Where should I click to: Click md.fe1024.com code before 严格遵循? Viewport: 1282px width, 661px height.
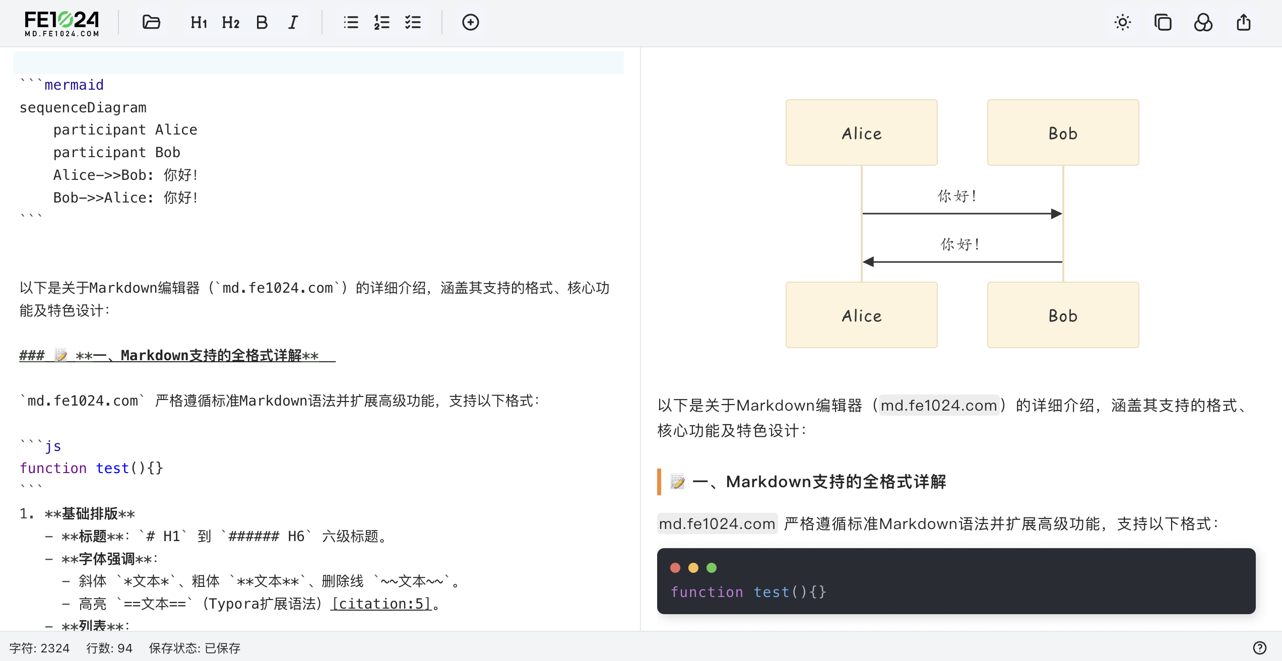point(717,523)
